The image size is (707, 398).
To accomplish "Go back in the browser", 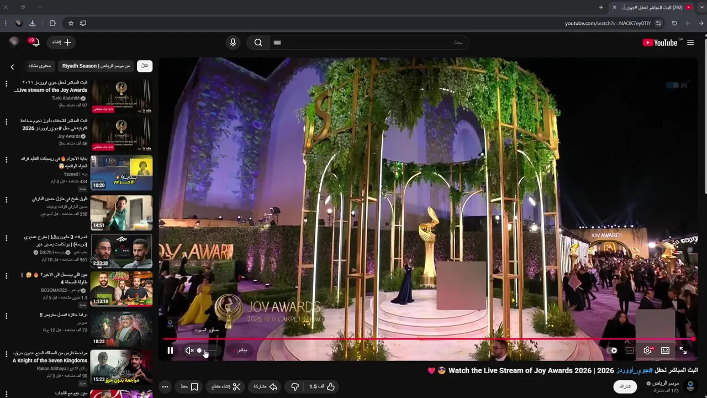I will coord(701,23).
